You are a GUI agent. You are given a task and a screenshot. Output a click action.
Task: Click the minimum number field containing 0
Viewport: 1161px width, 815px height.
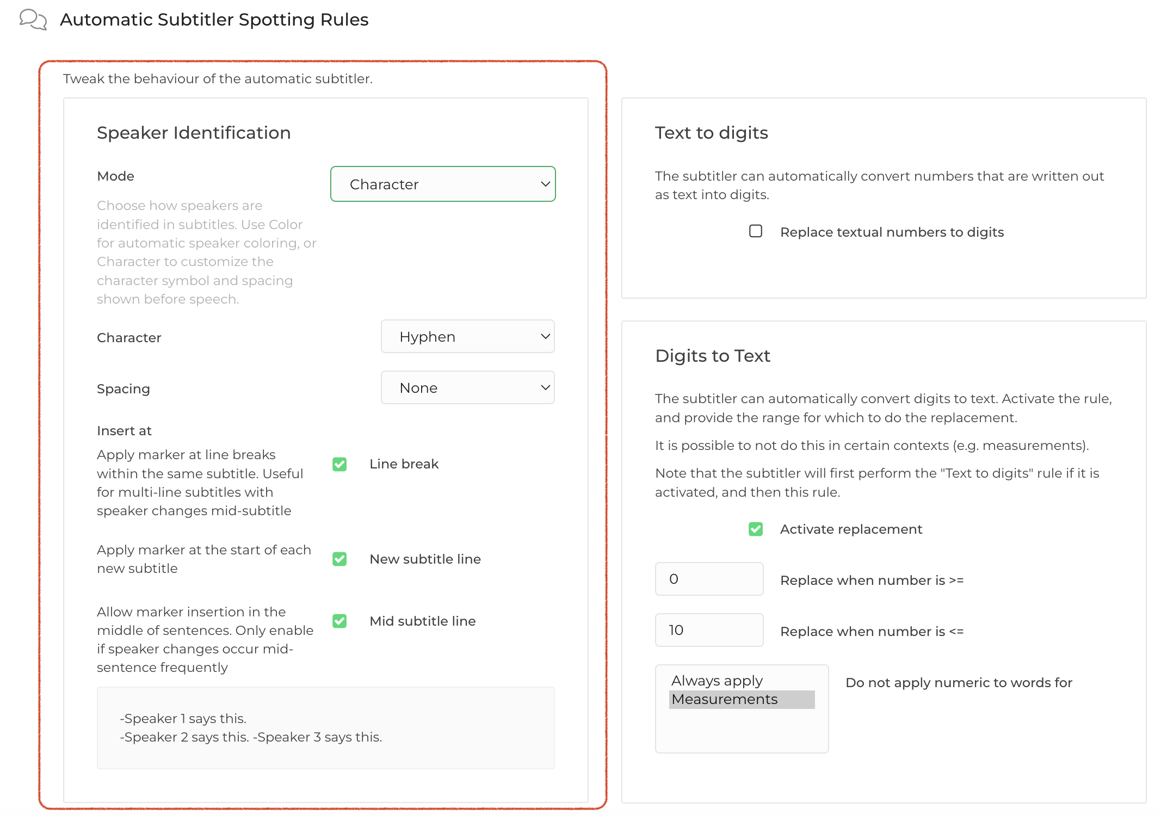coord(708,579)
